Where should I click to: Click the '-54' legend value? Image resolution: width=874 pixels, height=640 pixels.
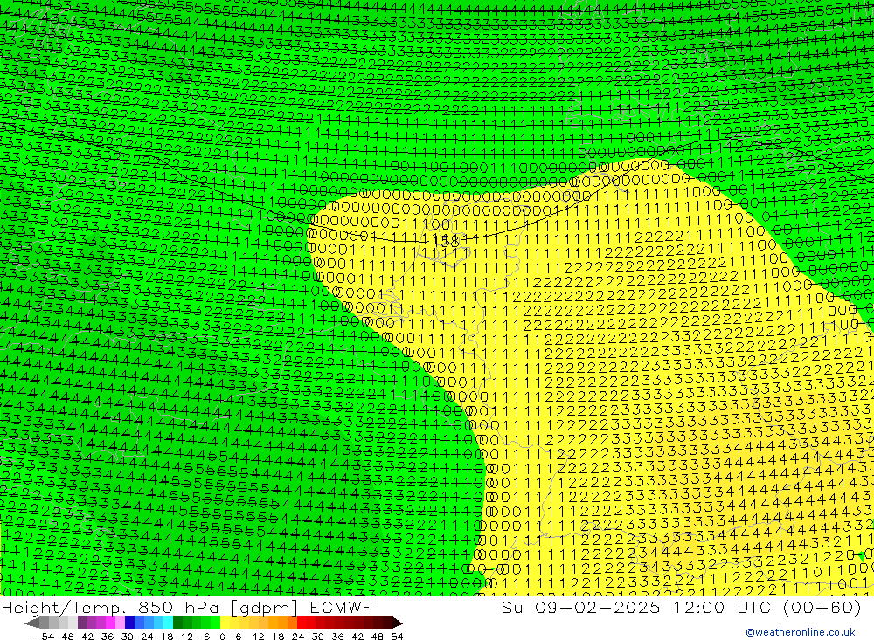pyautogui.click(x=44, y=637)
